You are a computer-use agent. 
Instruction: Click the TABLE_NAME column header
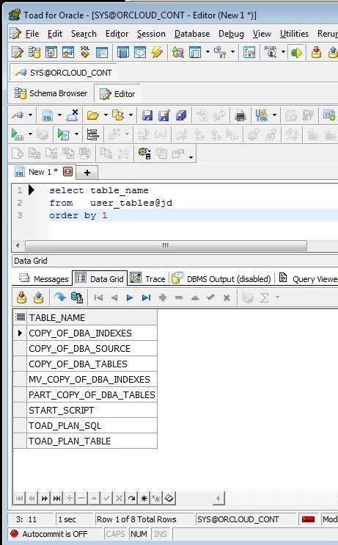(92, 318)
